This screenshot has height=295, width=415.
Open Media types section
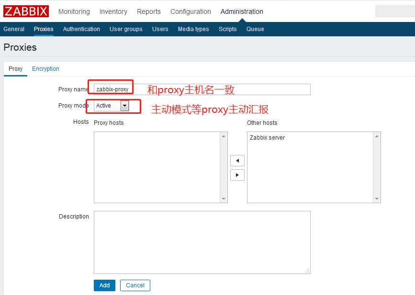point(193,29)
